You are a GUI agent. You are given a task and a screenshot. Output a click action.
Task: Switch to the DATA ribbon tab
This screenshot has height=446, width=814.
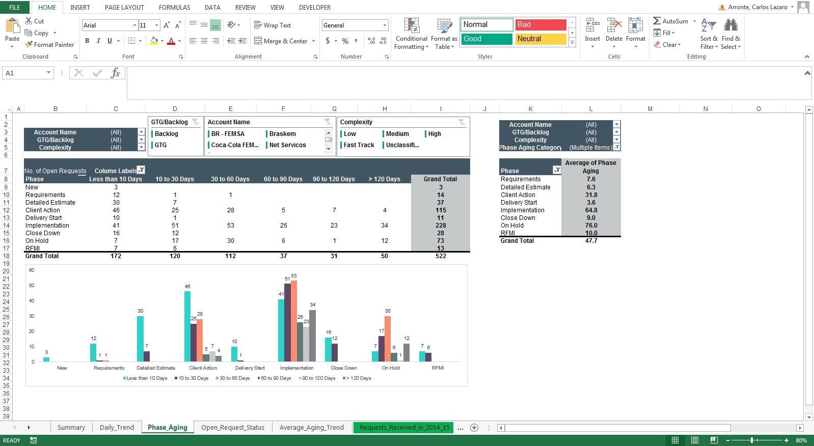tap(212, 7)
